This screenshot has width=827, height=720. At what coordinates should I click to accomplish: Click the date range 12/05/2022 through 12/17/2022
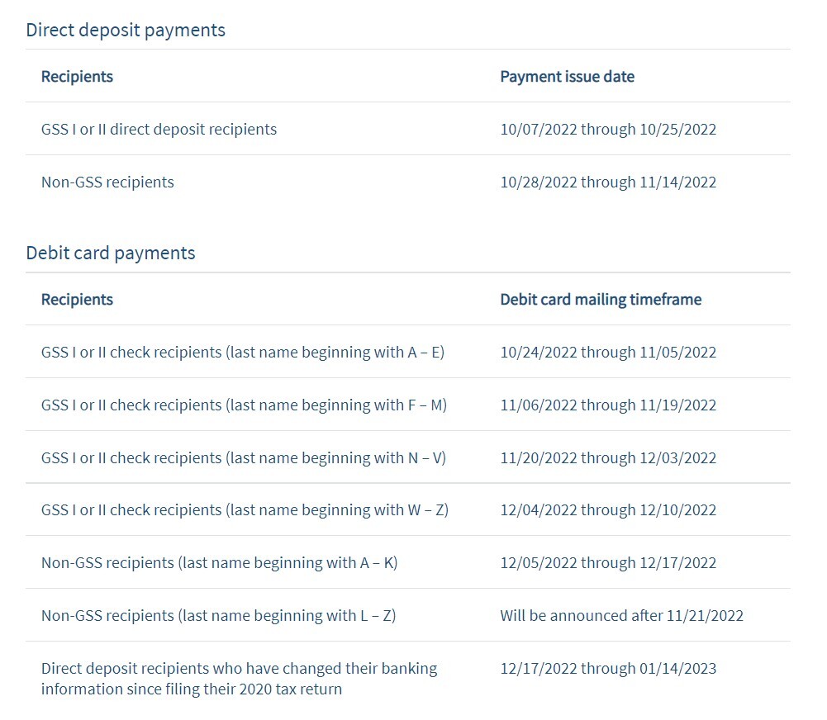coord(608,563)
